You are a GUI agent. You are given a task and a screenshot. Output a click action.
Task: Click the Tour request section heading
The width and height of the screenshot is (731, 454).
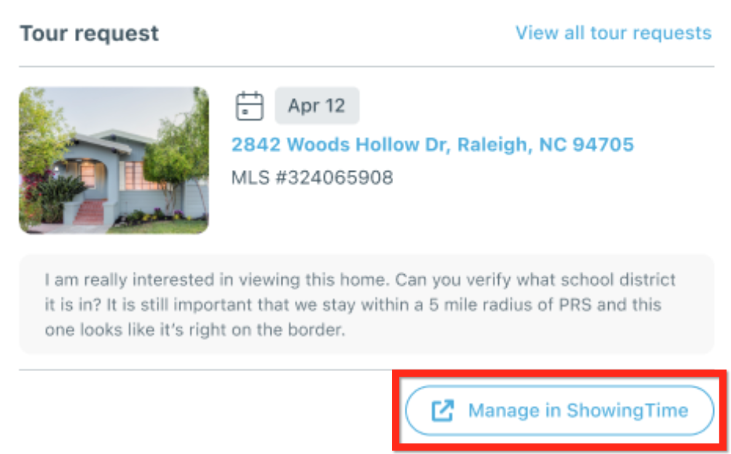coord(89,33)
